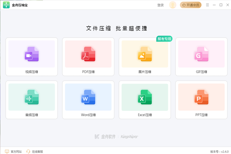
Task: Open the video compression (视频压缩) icon
Action: (31, 54)
